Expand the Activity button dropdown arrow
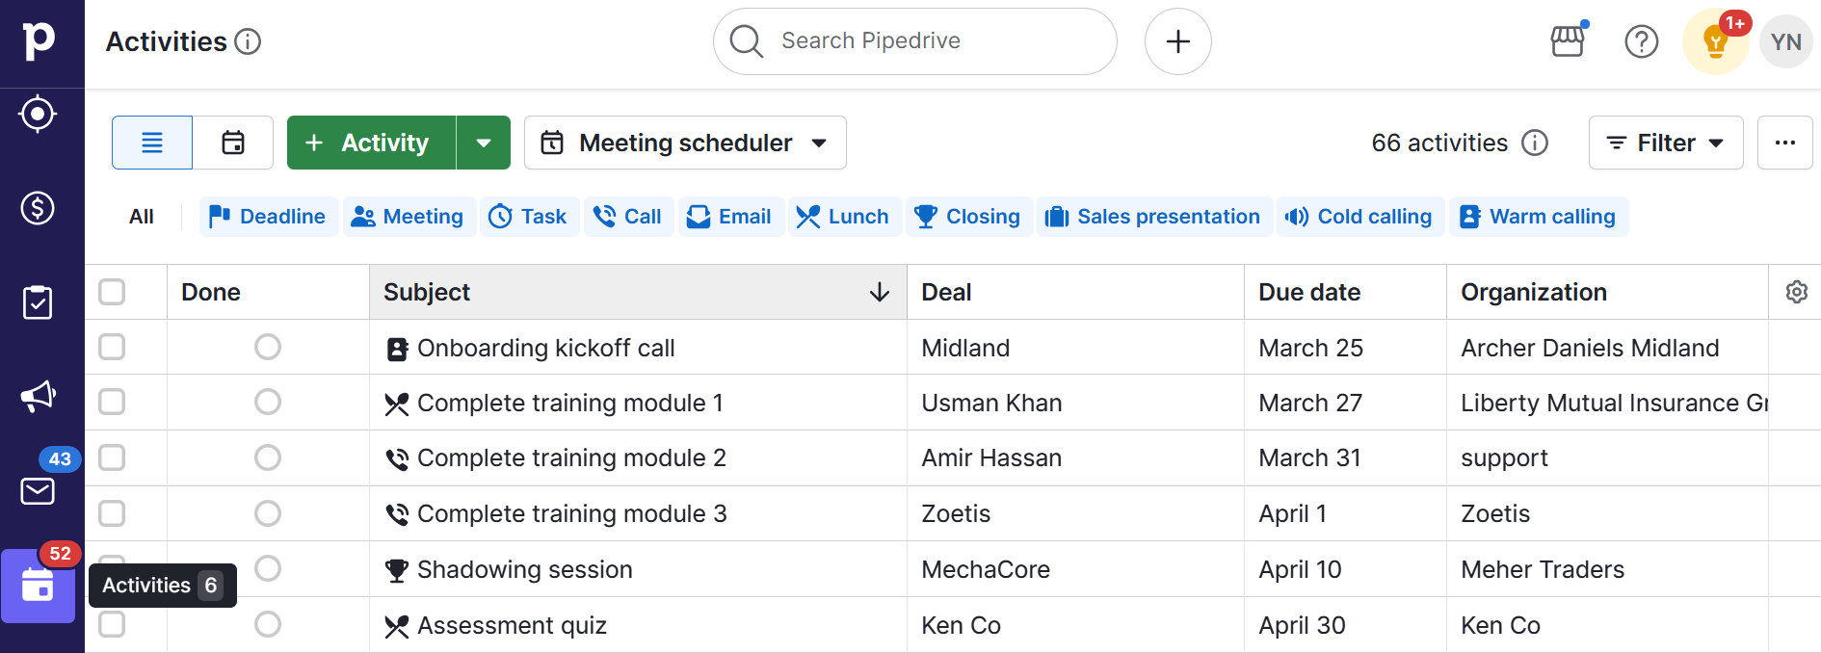 click(484, 143)
